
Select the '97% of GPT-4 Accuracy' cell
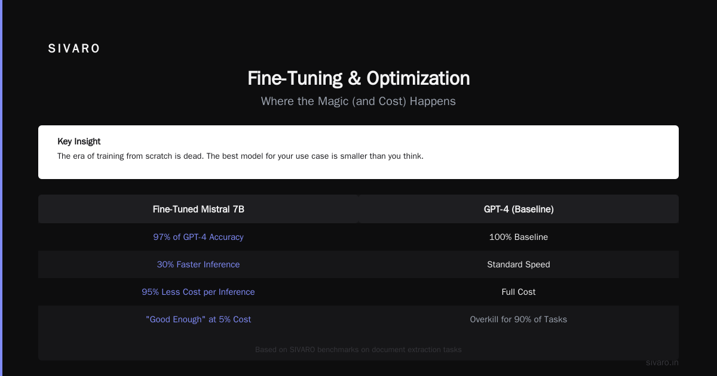pyautogui.click(x=198, y=237)
